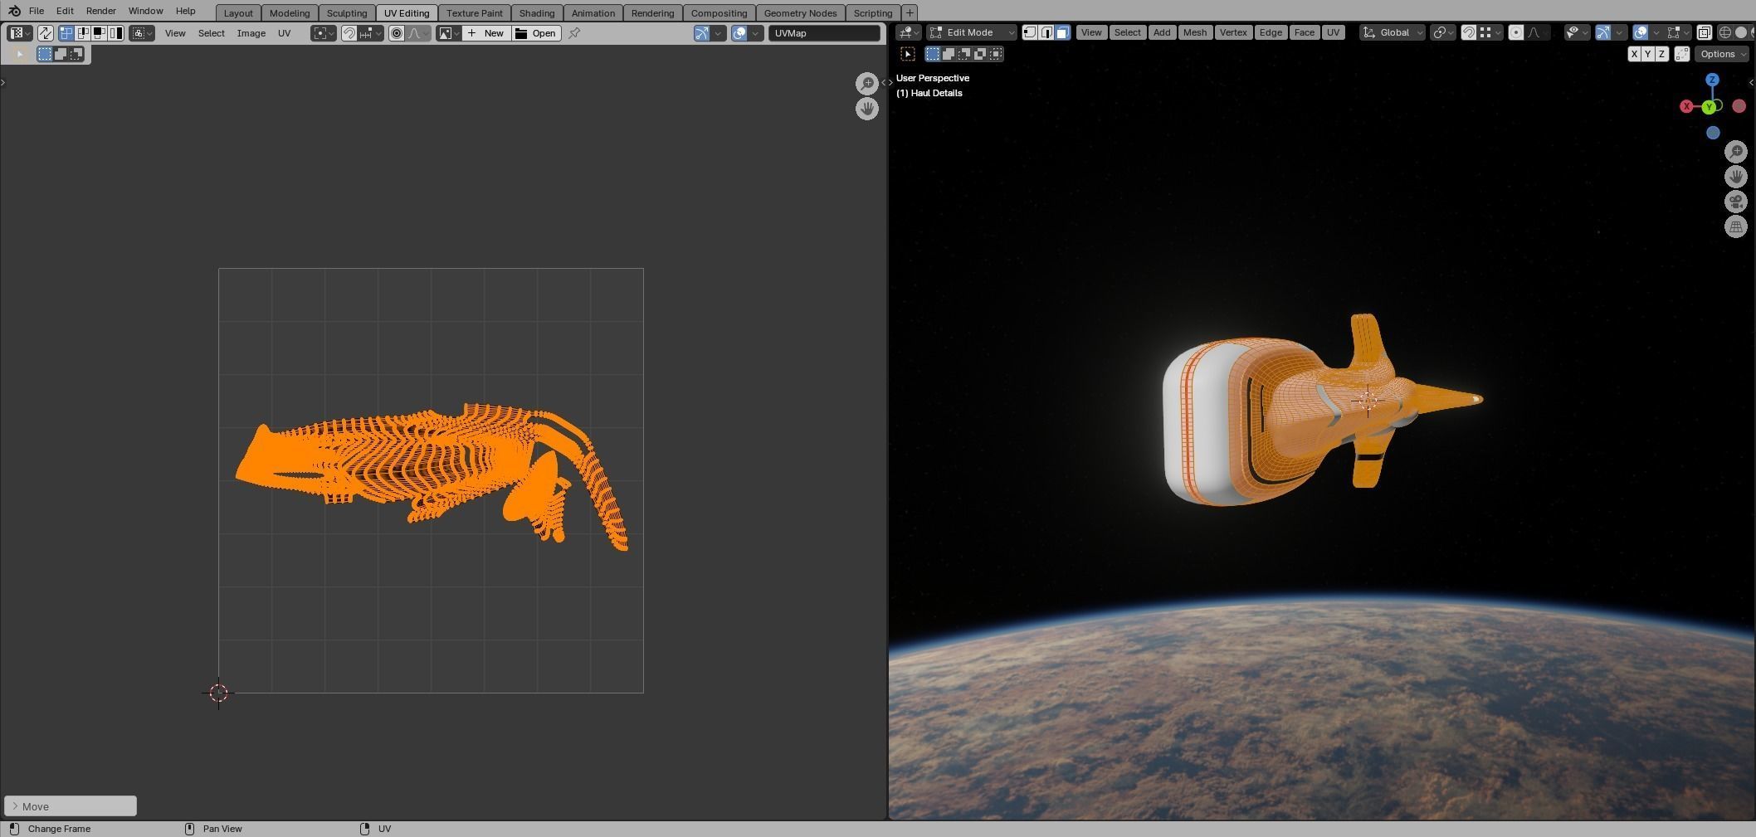
Task: Click the X axis on navigation gizmo
Action: click(x=1686, y=106)
